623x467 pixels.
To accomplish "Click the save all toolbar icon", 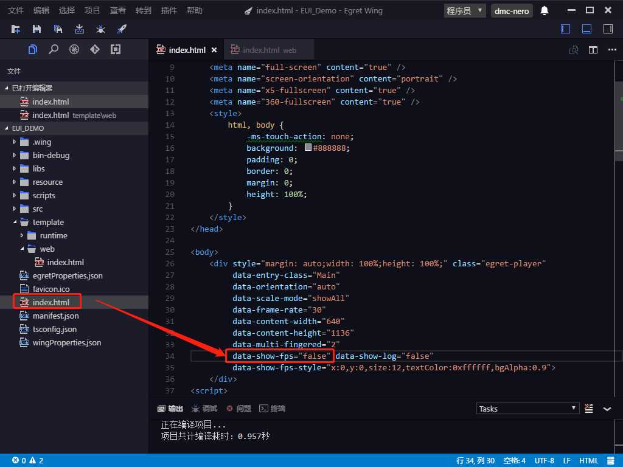I will (x=58, y=29).
